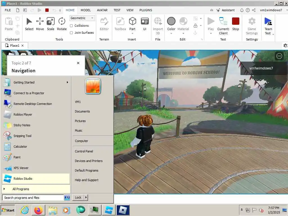
Task: Open the Terrain Editor
Action: coord(104,24)
